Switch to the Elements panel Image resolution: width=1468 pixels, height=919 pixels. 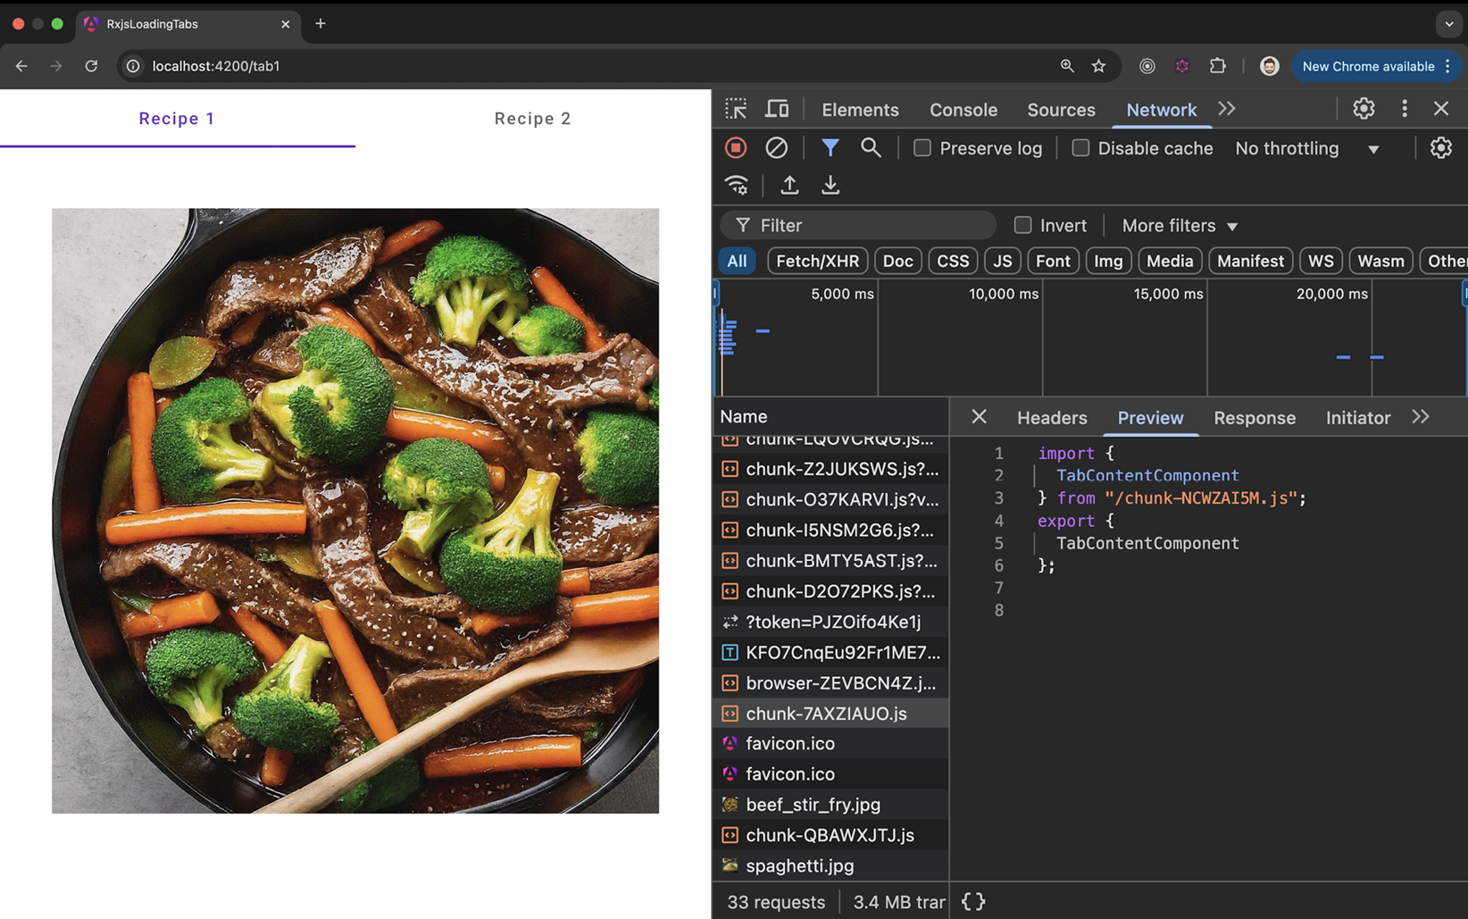click(x=860, y=109)
